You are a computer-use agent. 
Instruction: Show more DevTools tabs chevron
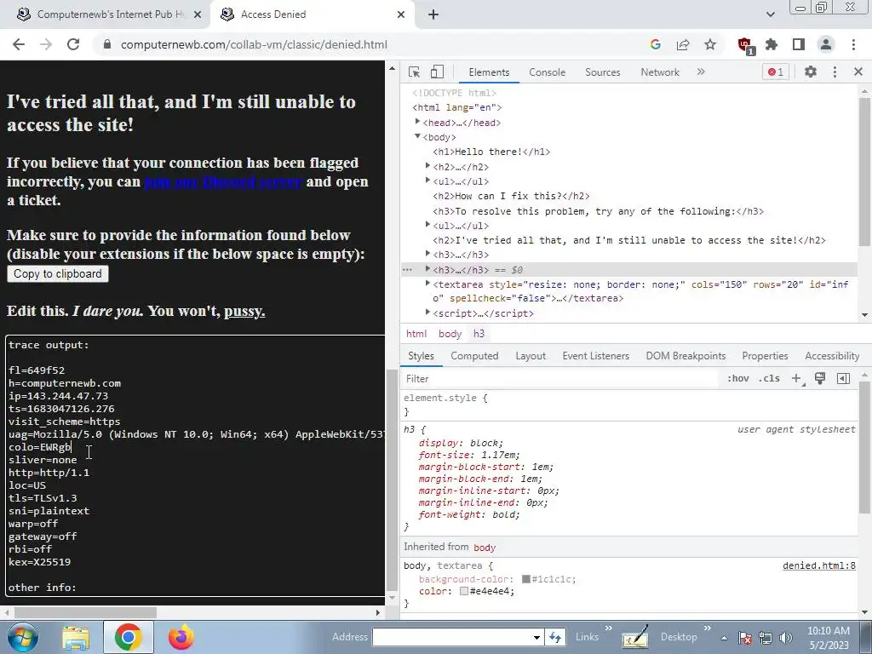(x=701, y=72)
